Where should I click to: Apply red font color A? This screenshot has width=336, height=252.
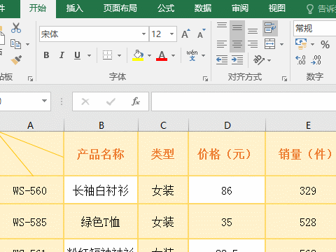click(162, 56)
